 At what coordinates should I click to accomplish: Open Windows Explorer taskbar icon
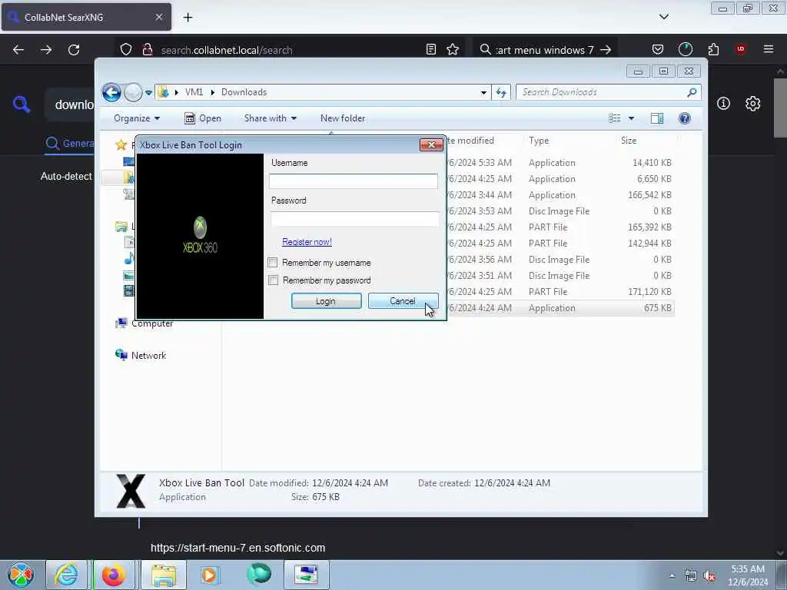click(164, 575)
